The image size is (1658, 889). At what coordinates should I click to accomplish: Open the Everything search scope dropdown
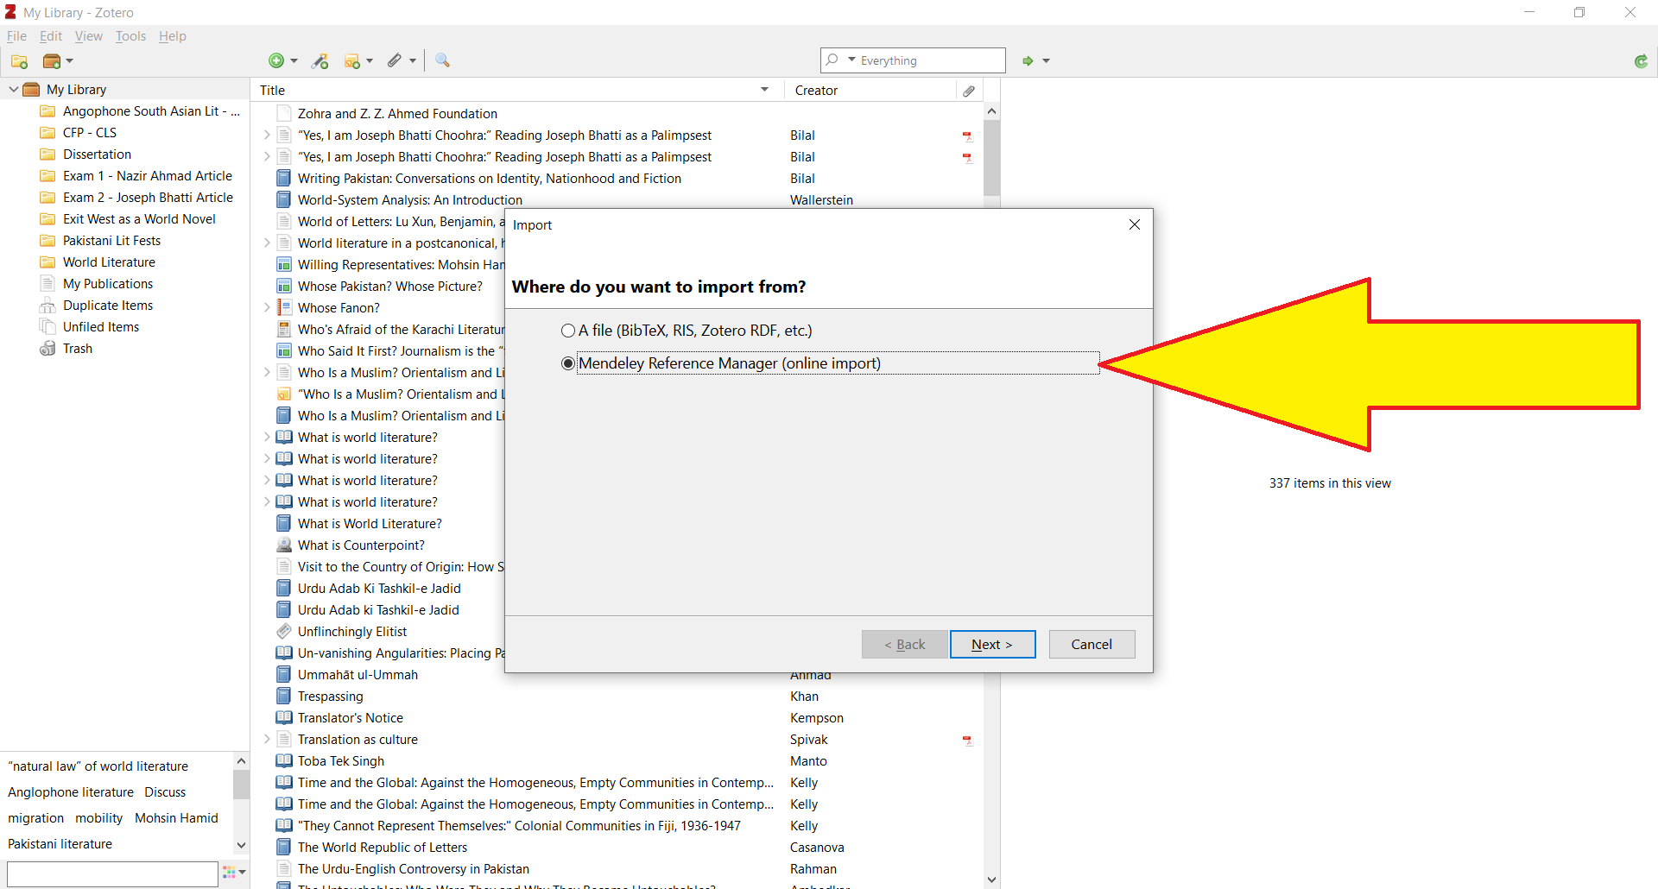pos(851,60)
